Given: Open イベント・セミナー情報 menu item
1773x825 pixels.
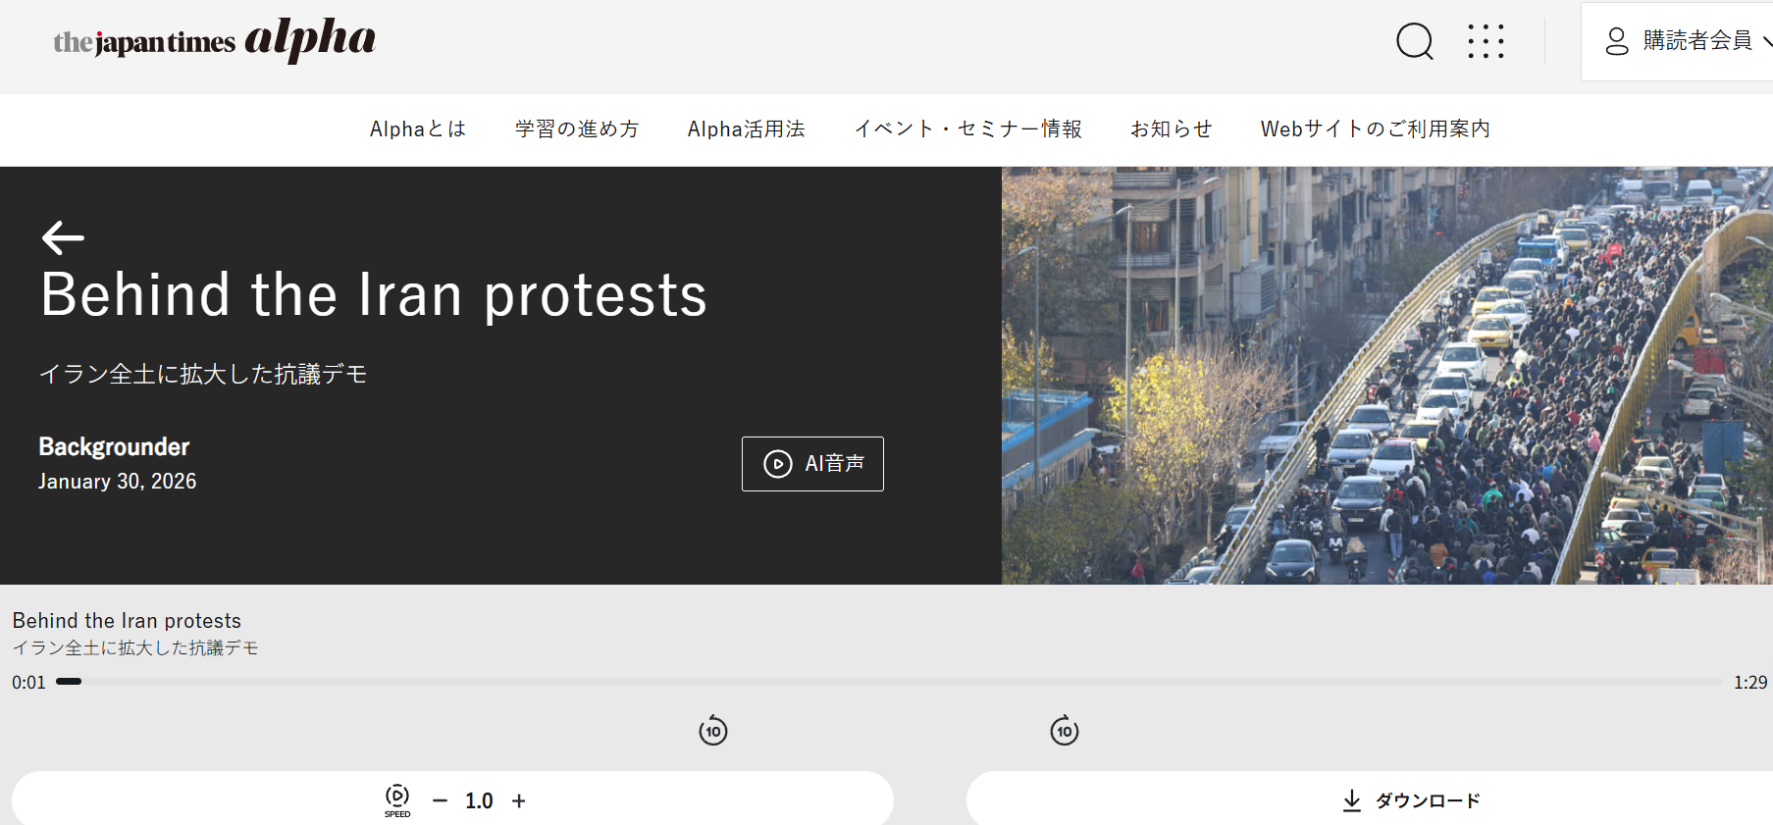Looking at the screenshot, I should point(967,129).
